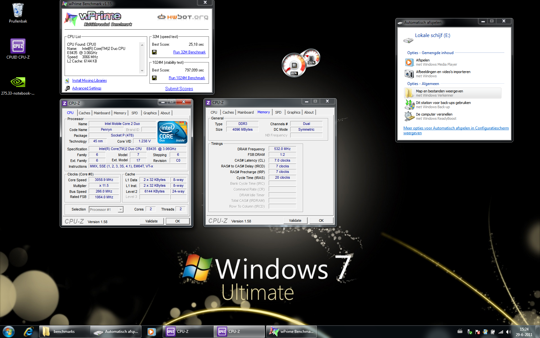Click the camera import icon in AutoPlay
540x338 pixels.
(x=409, y=74)
